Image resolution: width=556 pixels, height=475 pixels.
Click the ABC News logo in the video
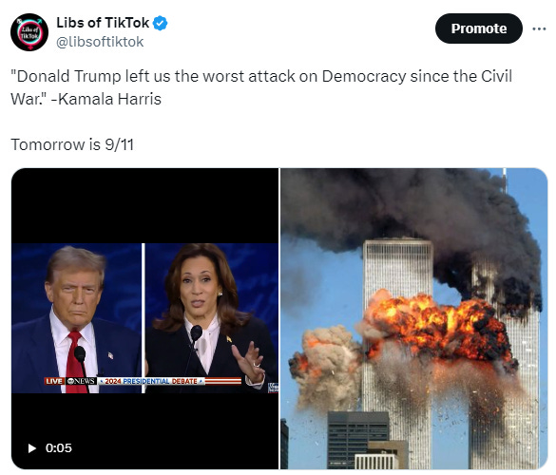click(81, 381)
